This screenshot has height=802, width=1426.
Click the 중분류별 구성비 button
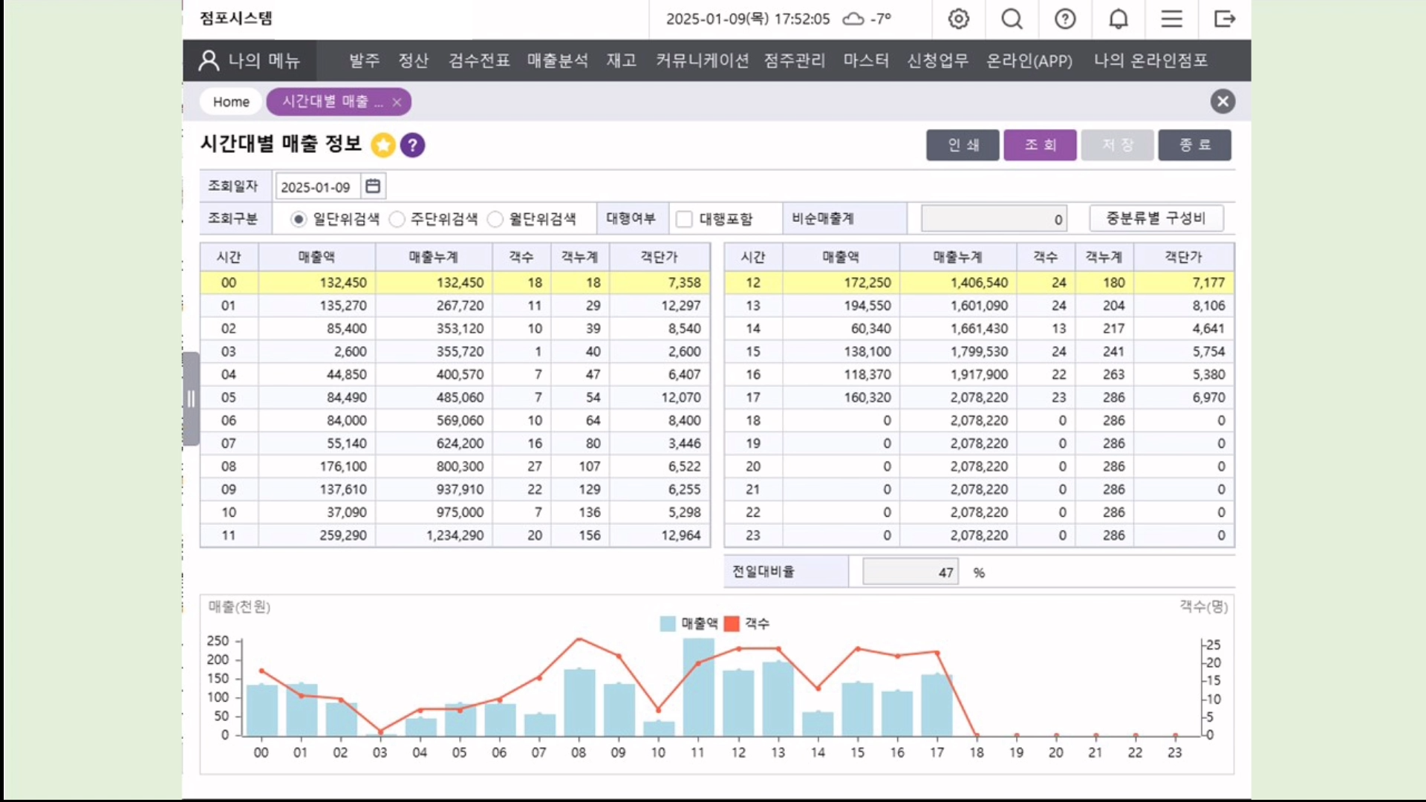click(x=1156, y=218)
